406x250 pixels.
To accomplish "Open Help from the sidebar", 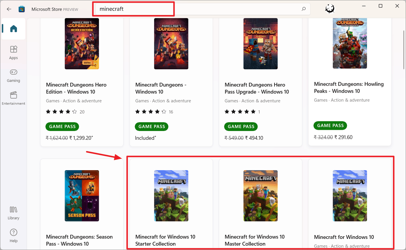I will pos(13,236).
